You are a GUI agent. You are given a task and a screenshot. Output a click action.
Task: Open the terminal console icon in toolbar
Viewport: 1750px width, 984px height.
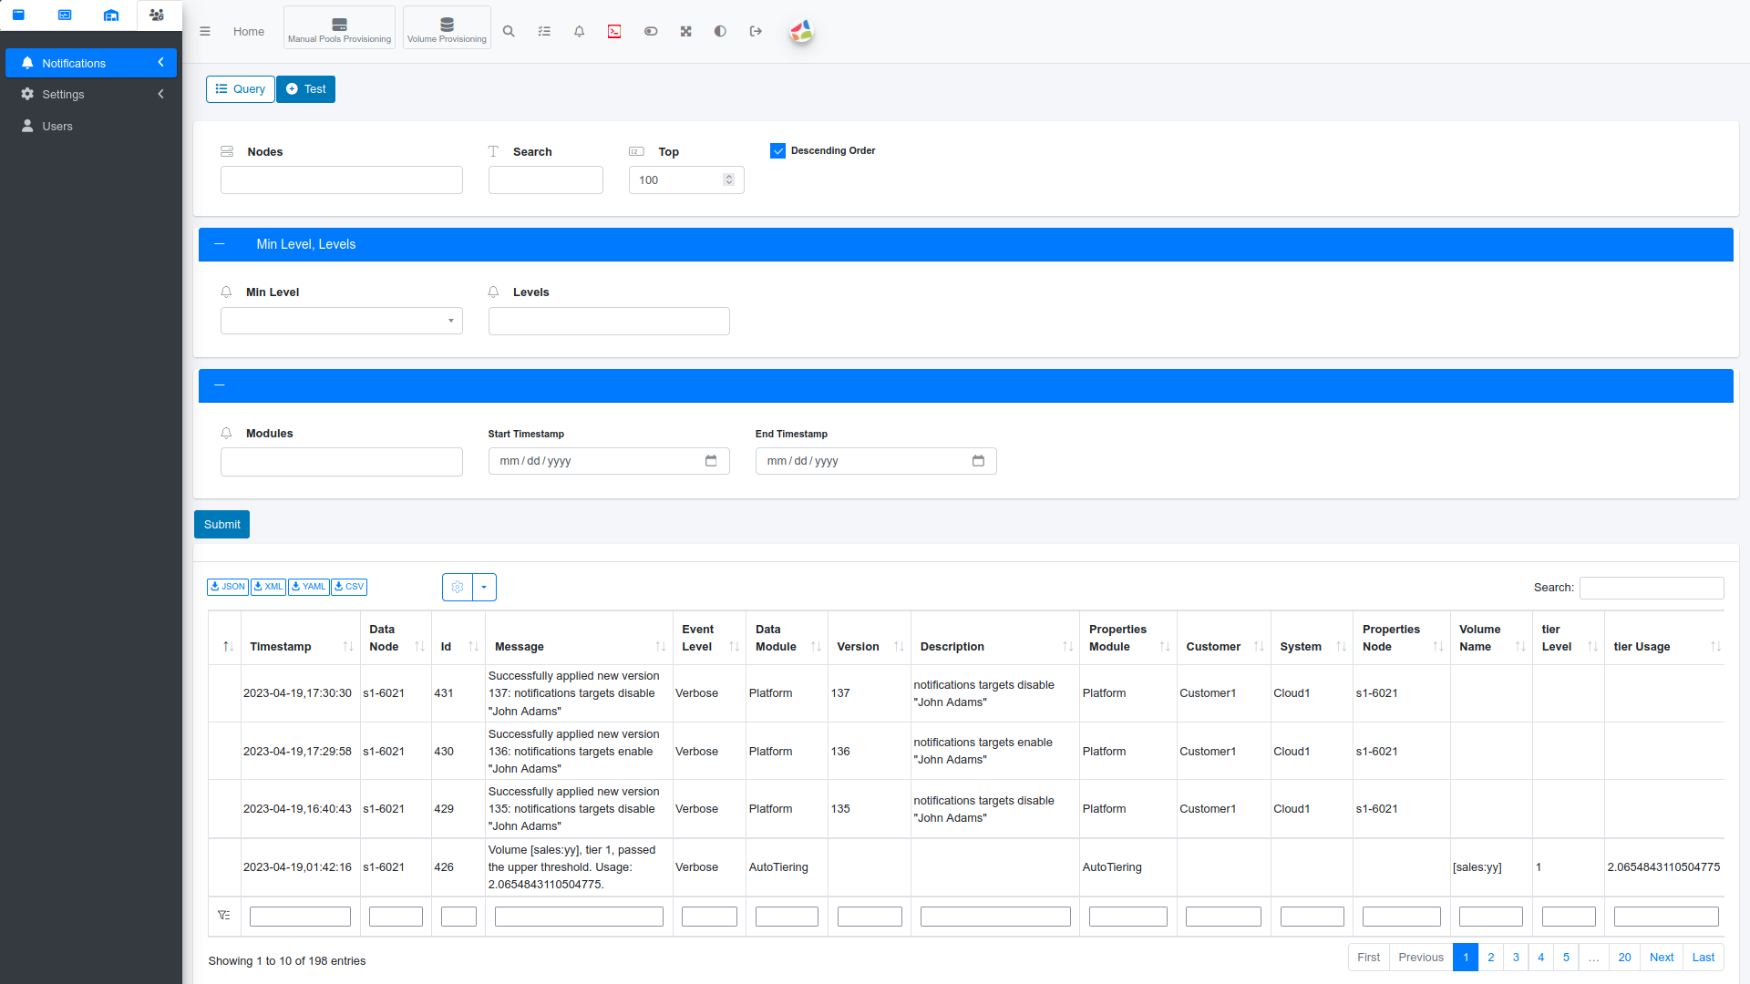click(614, 31)
